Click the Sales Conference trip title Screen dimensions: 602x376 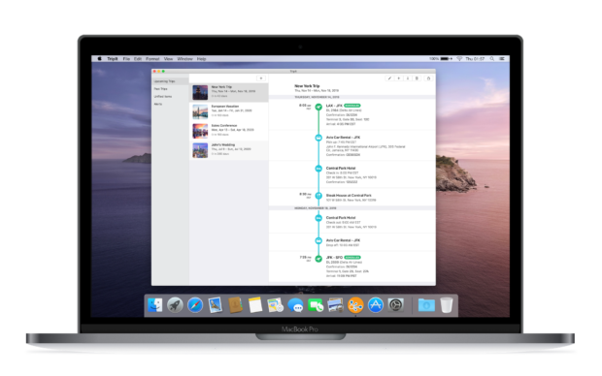(x=224, y=125)
